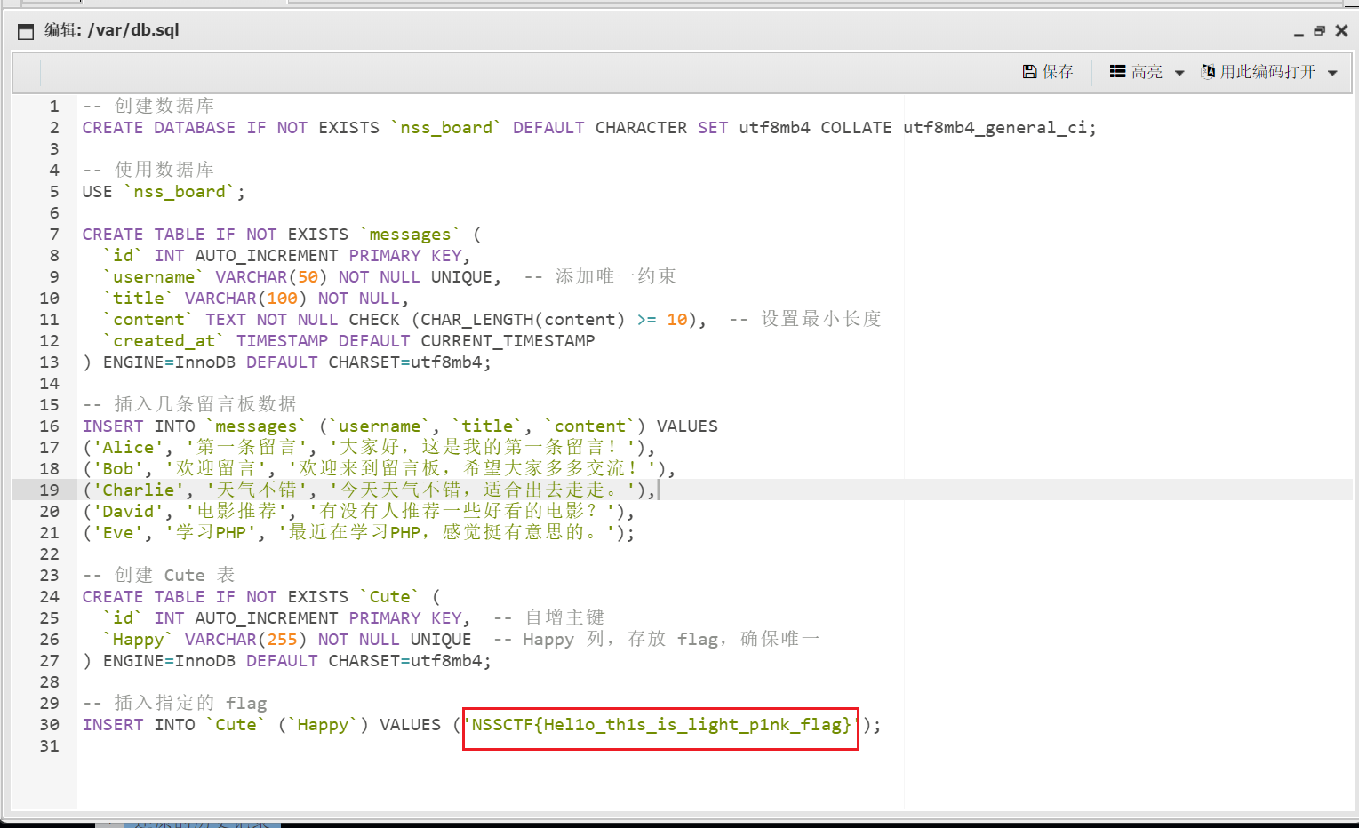The width and height of the screenshot is (1359, 828).
Task: Click the NSSCTF flag string on line 30
Action: coord(660,725)
